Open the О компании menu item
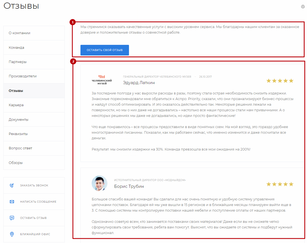307x243 pixels. (34, 33)
